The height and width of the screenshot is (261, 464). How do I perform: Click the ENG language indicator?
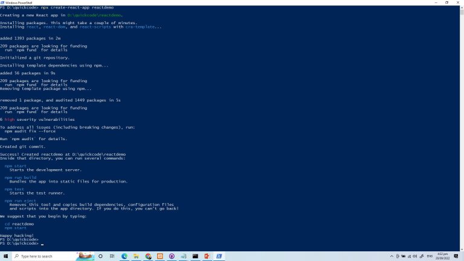pyautogui.click(x=430, y=256)
